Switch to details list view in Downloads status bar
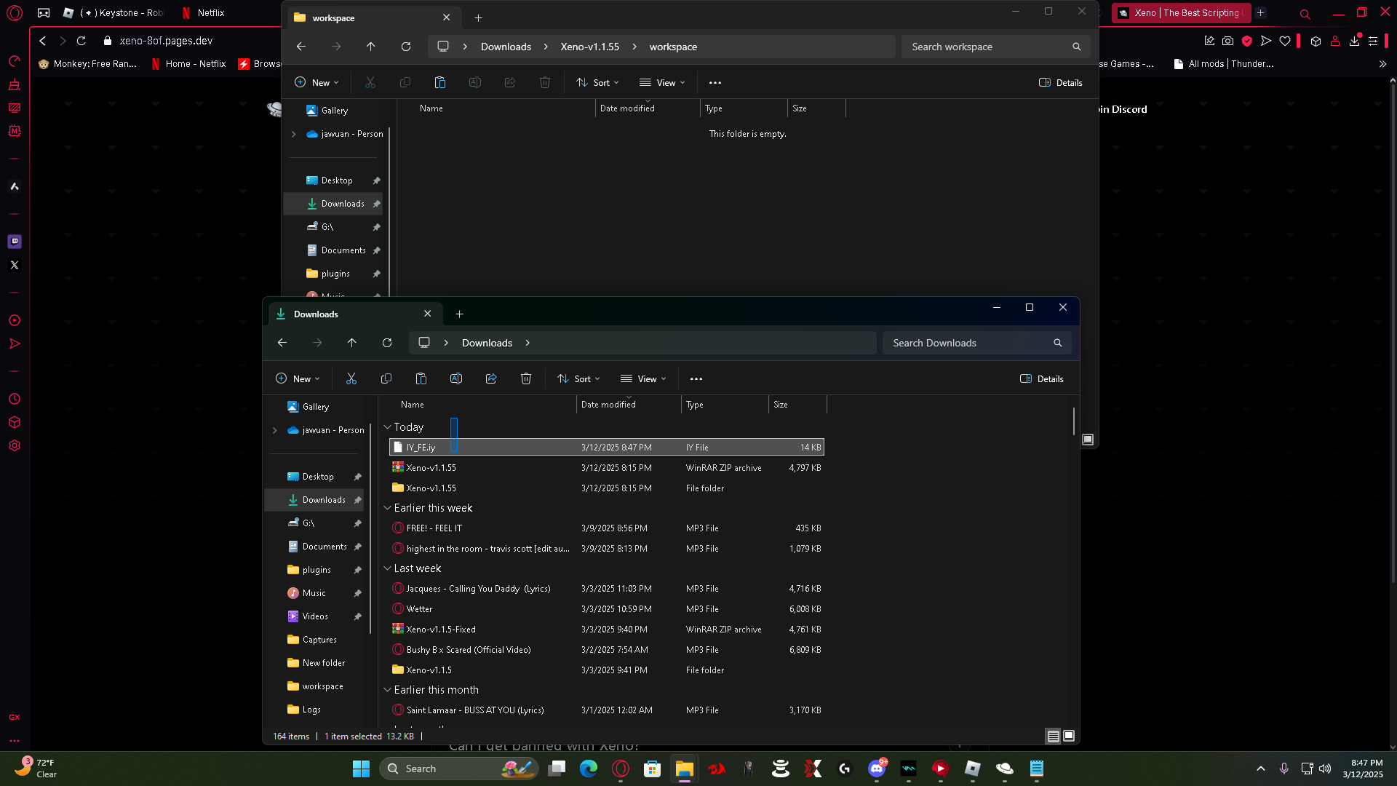 pos(1053,737)
